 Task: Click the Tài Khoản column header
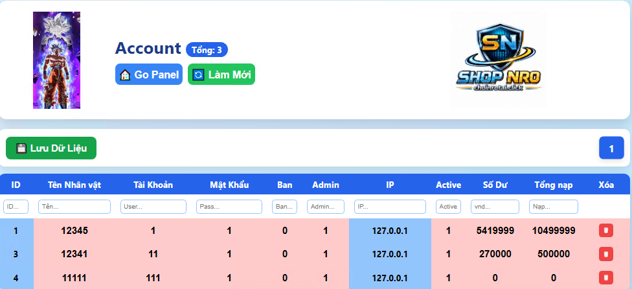tap(153, 185)
